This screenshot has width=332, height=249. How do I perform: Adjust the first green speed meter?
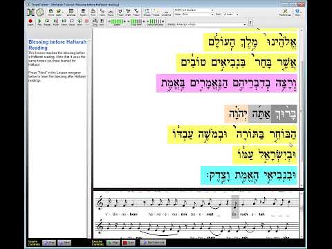117,22
